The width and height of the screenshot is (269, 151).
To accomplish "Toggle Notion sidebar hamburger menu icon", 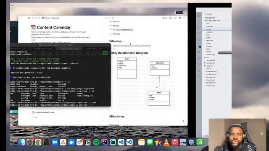I will [29, 18].
